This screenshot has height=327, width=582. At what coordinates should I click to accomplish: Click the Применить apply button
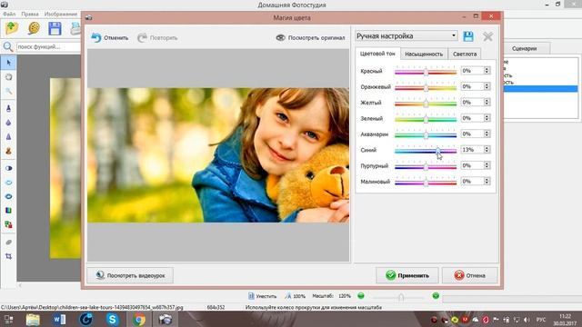pos(407,275)
